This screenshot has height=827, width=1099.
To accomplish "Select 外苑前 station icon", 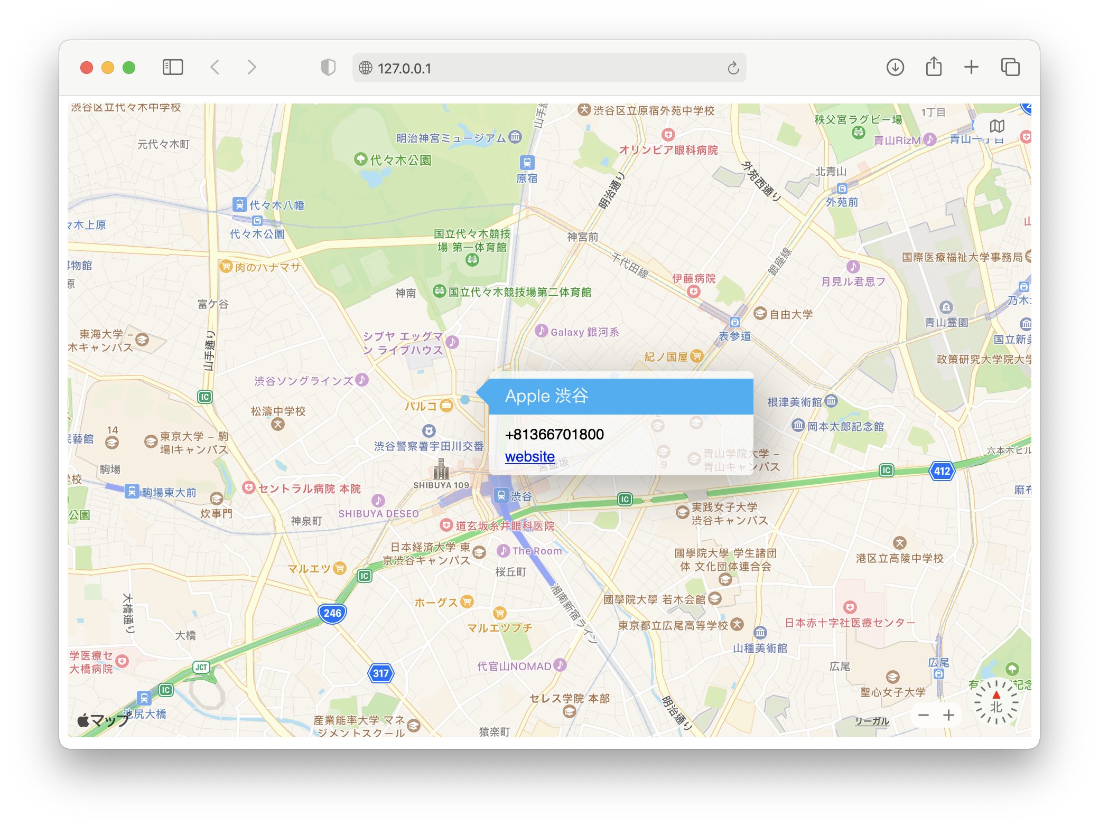I will pyautogui.click(x=842, y=189).
